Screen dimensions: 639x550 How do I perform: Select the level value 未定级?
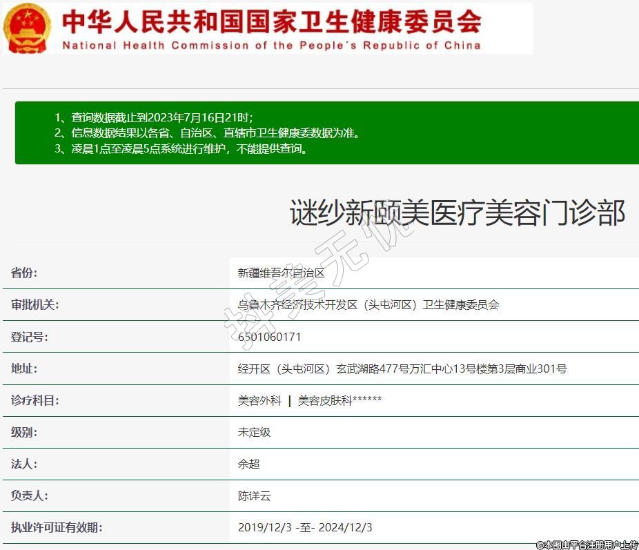(x=254, y=433)
